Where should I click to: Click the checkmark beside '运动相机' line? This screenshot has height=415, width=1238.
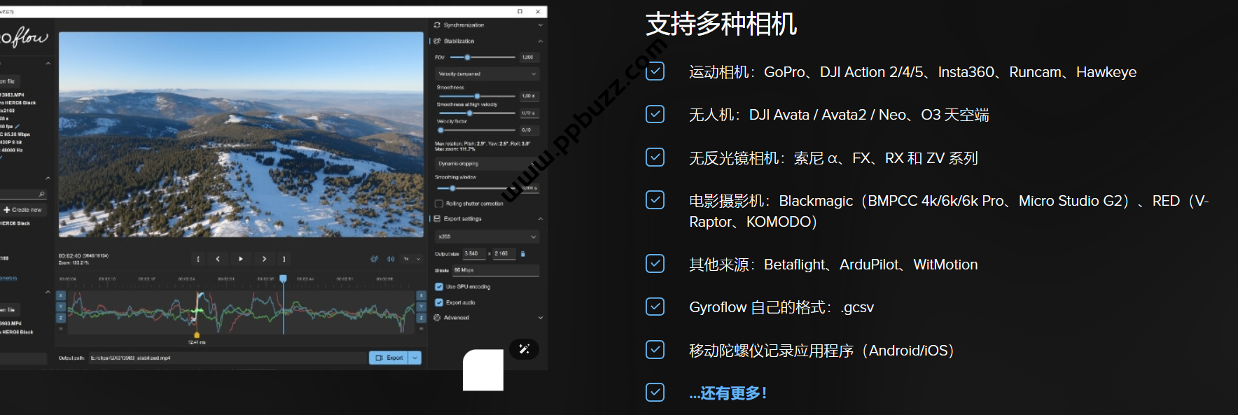coord(655,71)
